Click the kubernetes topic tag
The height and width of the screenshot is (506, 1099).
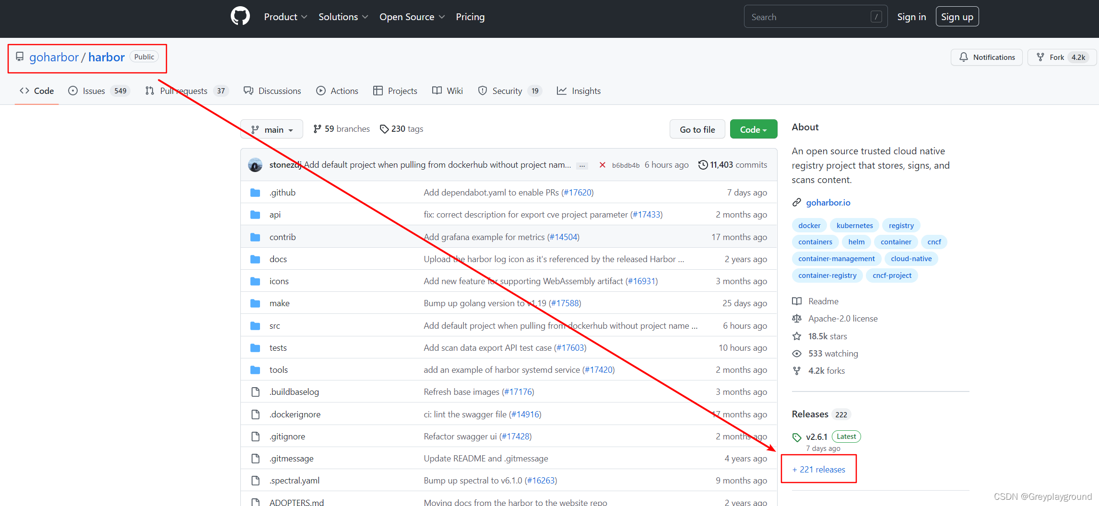pos(855,226)
